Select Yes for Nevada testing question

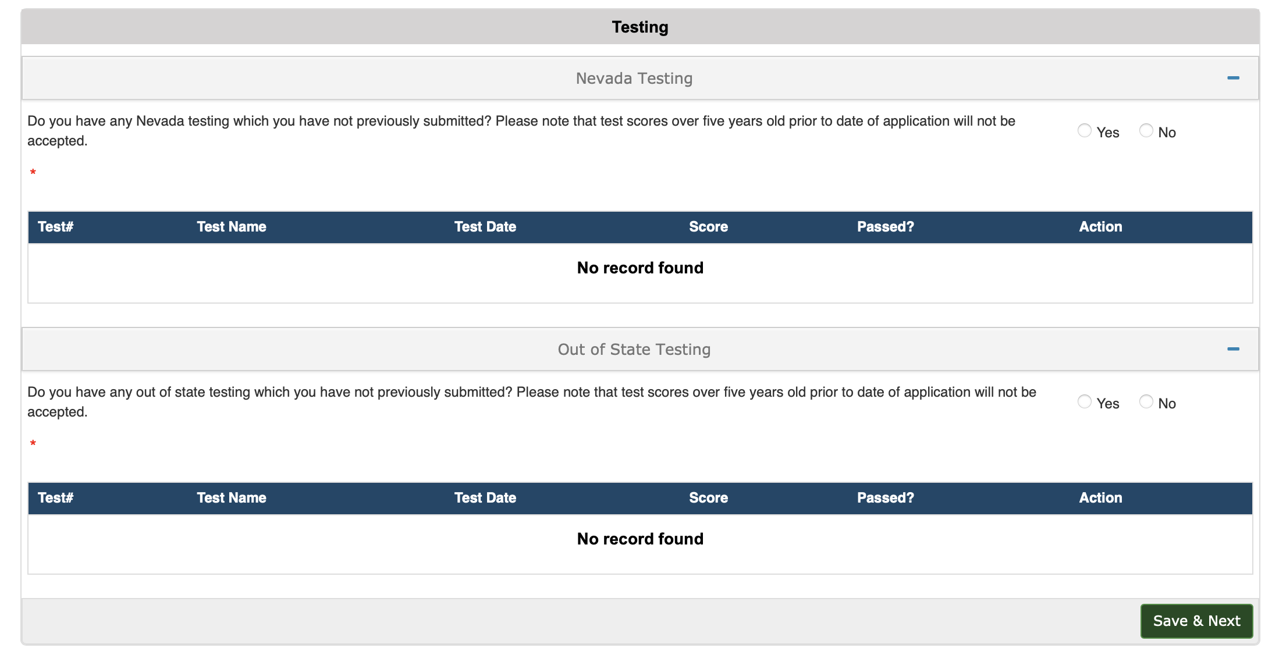click(x=1084, y=131)
